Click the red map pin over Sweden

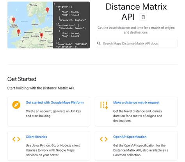pos(47,10)
